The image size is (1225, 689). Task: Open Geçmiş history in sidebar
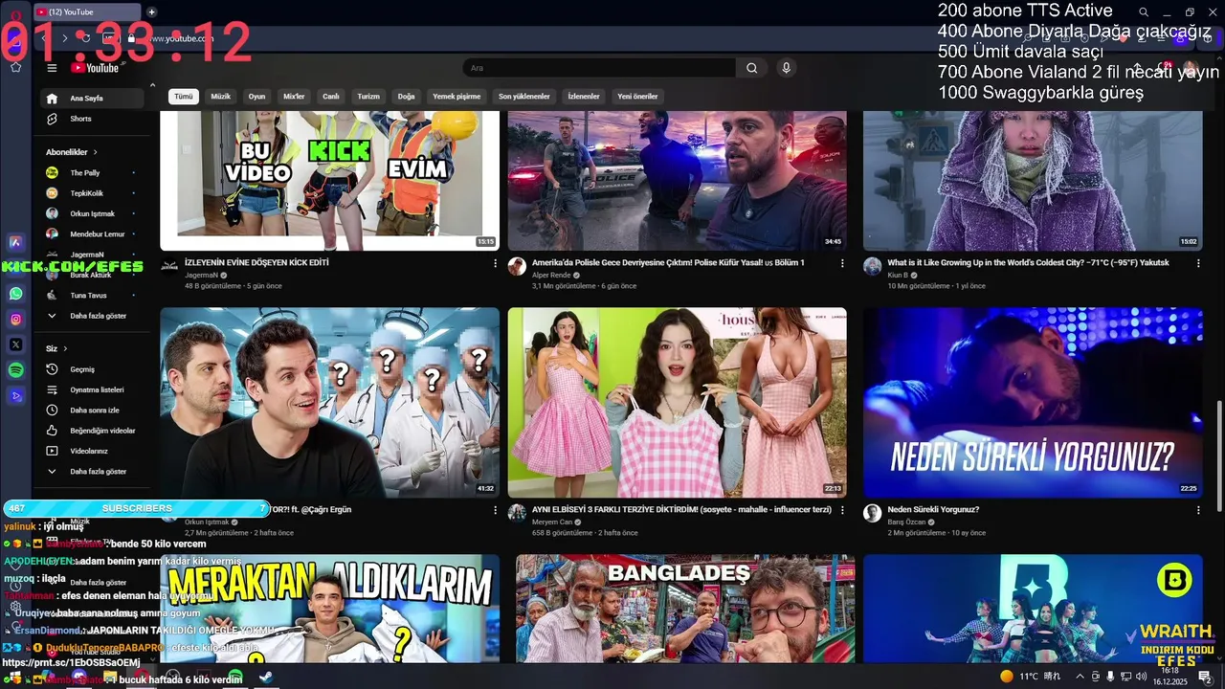[x=92, y=369]
